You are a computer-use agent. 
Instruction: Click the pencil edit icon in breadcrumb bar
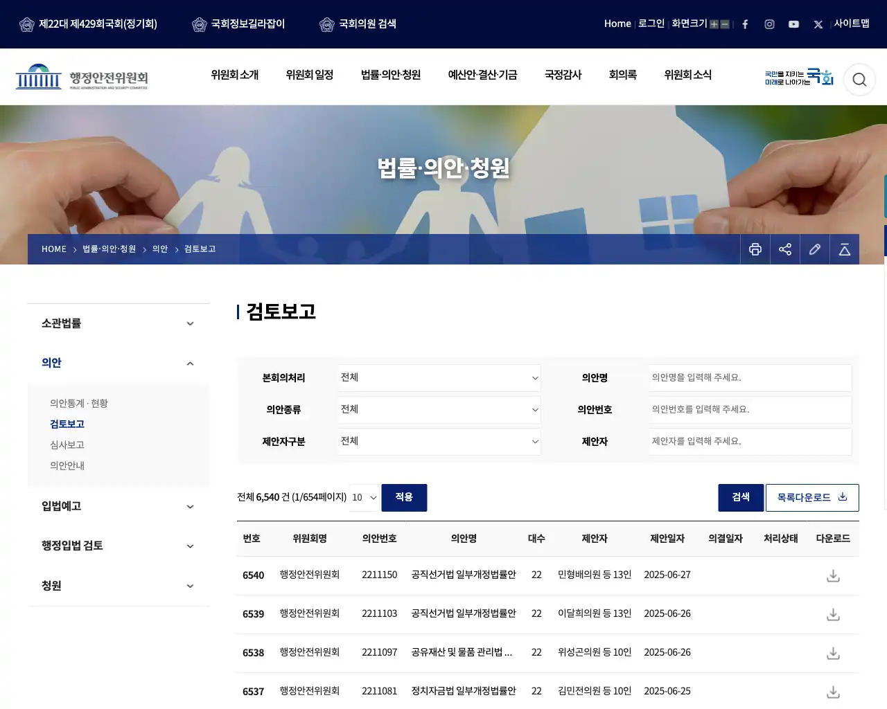coord(815,249)
